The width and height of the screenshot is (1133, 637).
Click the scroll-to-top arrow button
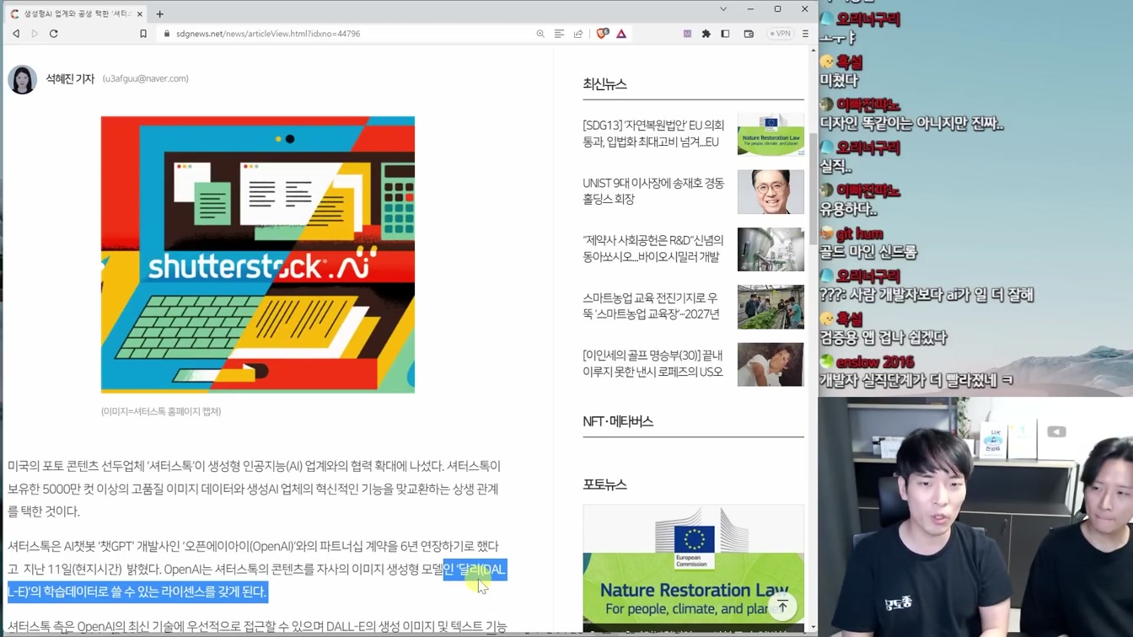[782, 607]
